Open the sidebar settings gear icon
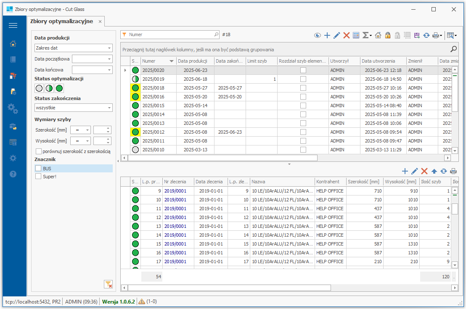This screenshot has height=309, width=466. tap(13, 158)
